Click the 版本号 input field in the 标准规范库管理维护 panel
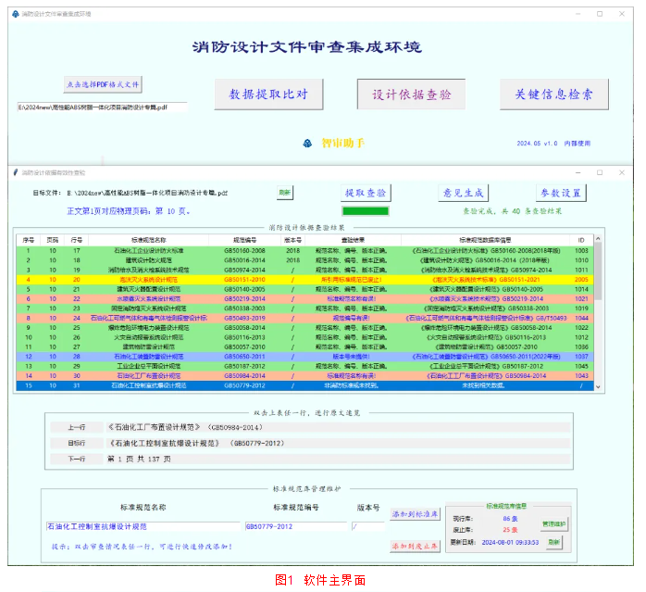Image resolution: width=646 pixels, height=592 pixels. coord(368,527)
